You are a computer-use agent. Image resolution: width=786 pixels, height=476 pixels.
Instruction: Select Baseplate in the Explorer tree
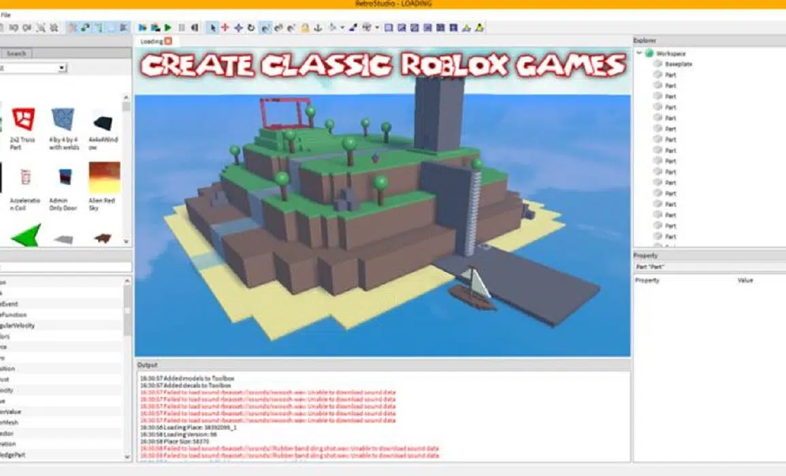(678, 64)
